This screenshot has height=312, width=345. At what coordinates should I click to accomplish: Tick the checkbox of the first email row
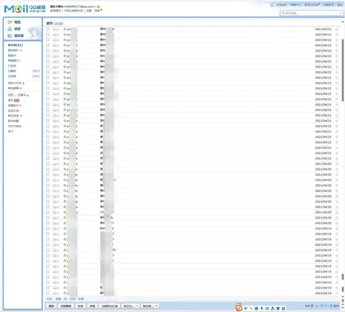48,29
